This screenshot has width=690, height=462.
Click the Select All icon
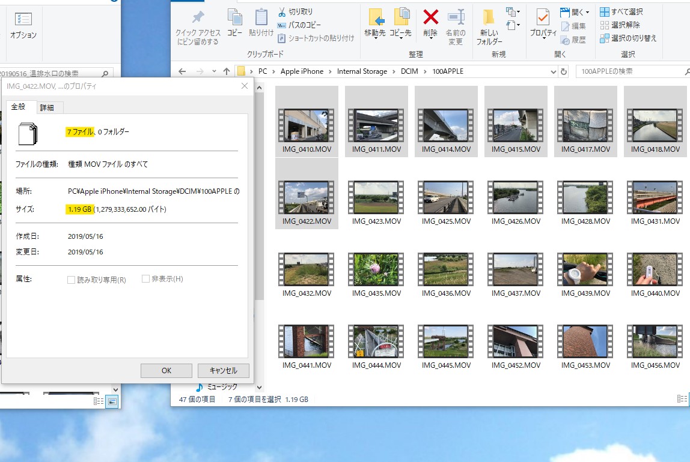pyautogui.click(x=604, y=12)
